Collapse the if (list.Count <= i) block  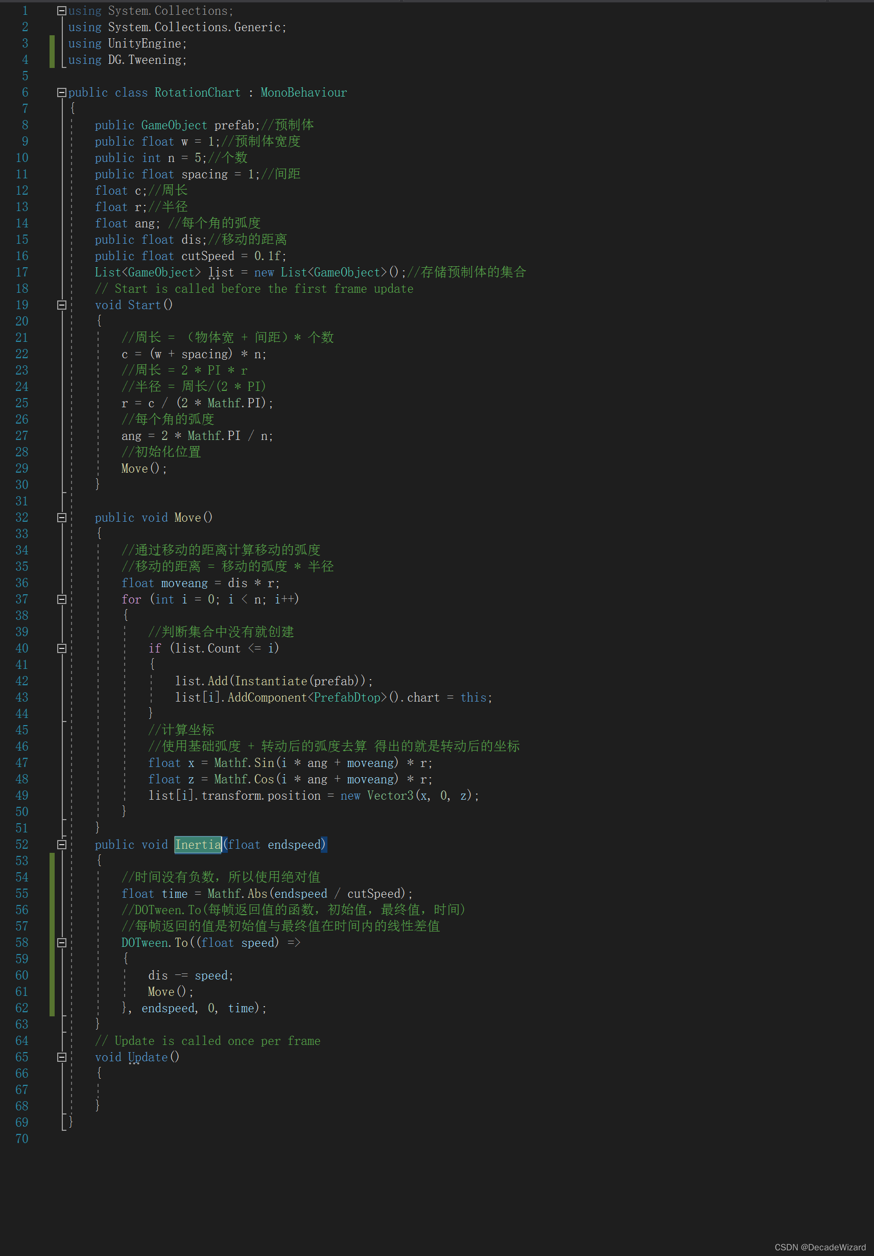click(62, 648)
